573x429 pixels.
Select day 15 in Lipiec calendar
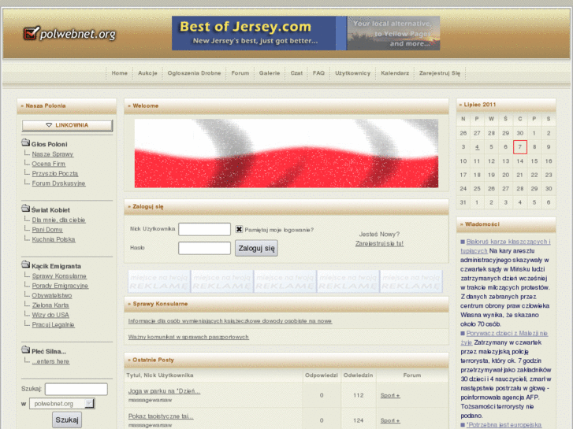pos(534,161)
